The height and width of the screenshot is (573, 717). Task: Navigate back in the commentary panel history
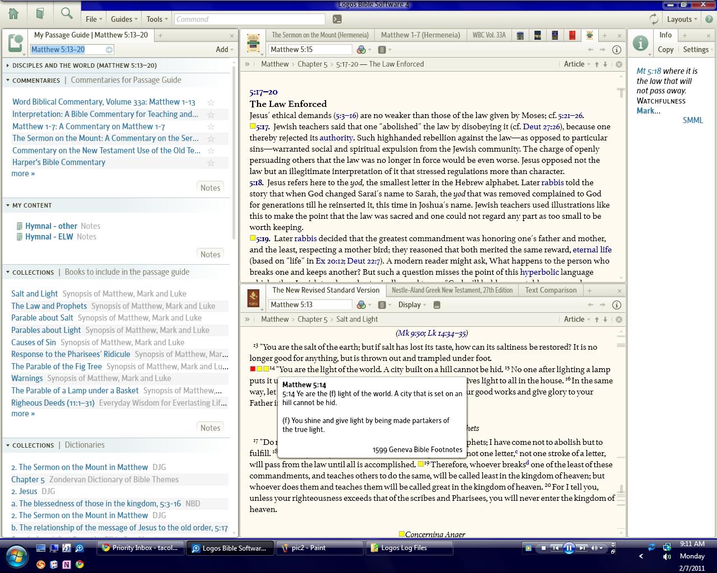[x=590, y=49]
